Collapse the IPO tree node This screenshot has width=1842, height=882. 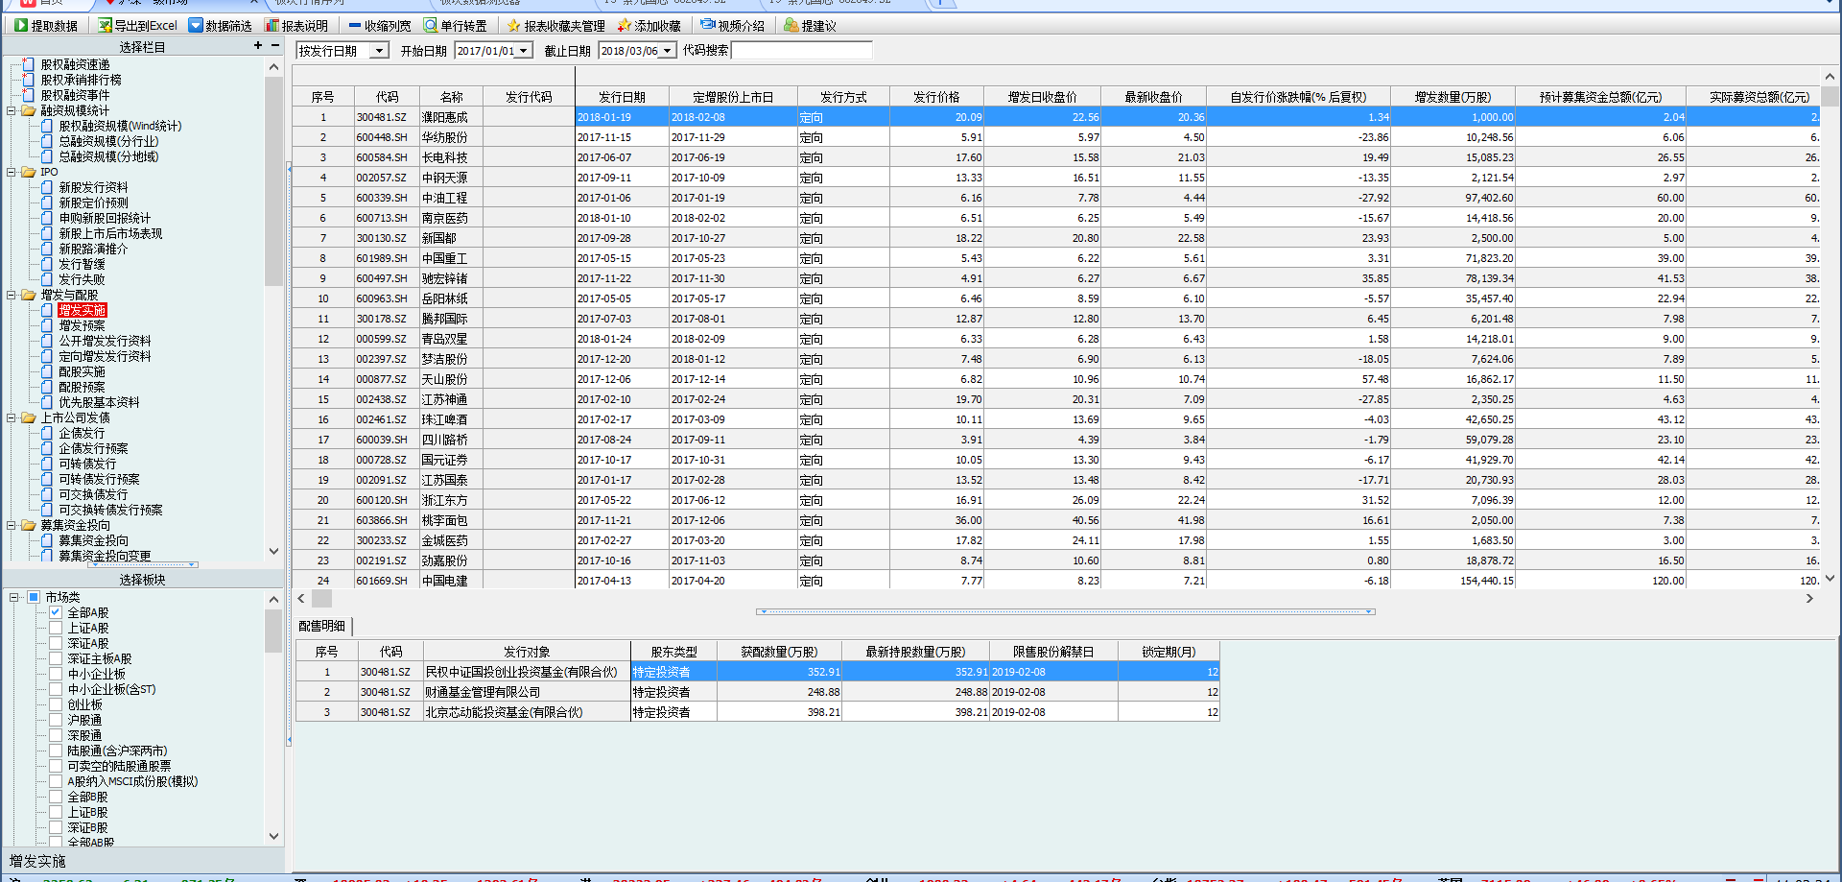pos(12,172)
